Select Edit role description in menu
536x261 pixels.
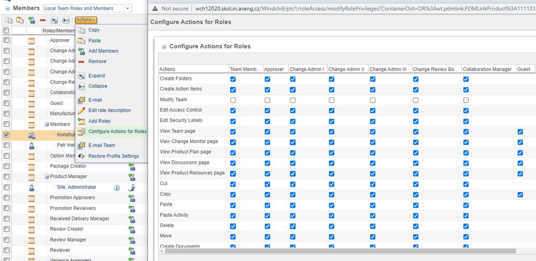(109, 111)
